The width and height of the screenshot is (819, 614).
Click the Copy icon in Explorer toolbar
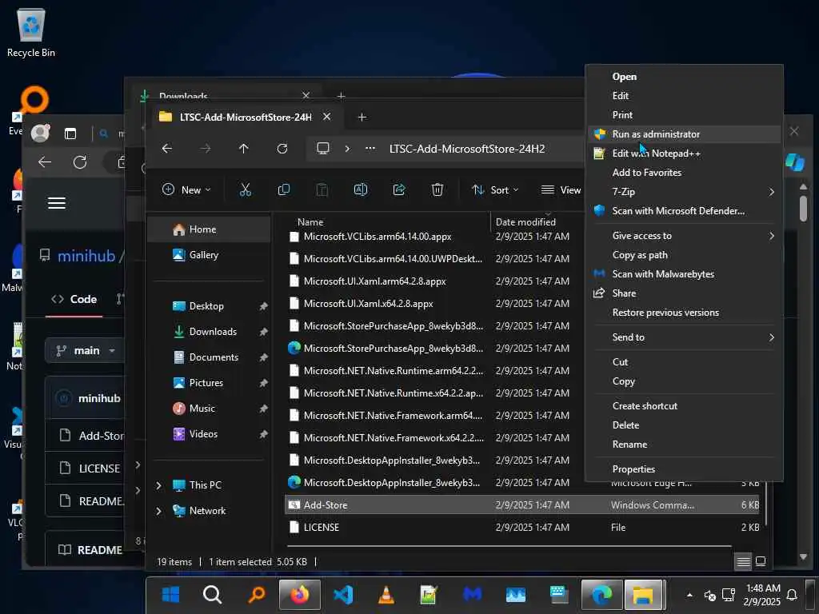click(x=284, y=190)
